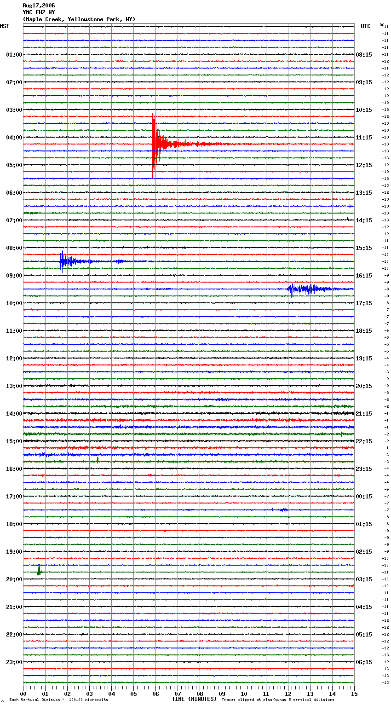The image size is (391, 706).
Task: Select the 08:00 MST row label
Action: coord(14,248)
